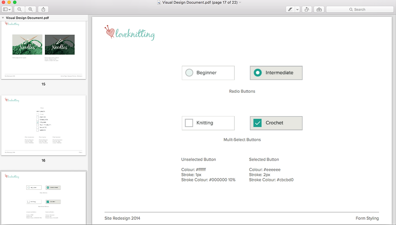Click the search magnifier icon
The width and height of the screenshot is (396, 225).
(x=351, y=9)
